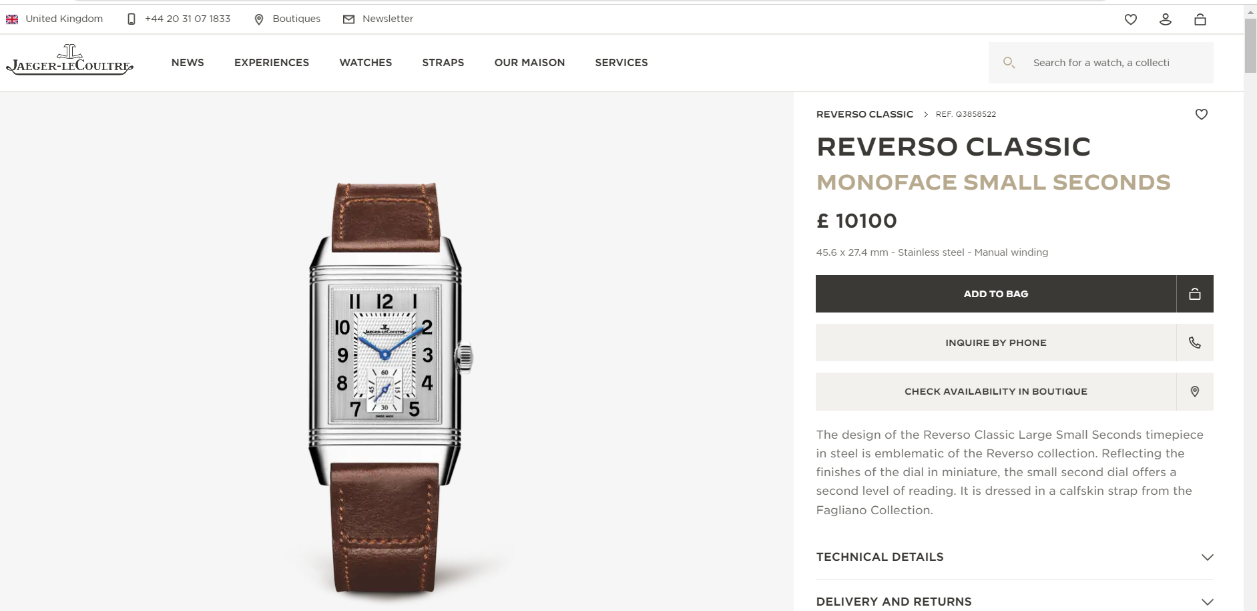Viewport: 1257px width, 611px height.
Task: Follow the Reverso Classic breadcrumb link
Action: pos(864,114)
